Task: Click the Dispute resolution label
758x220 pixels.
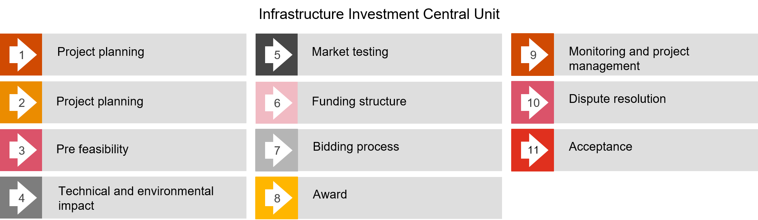Action: pyautogui.click(x=617, y=99)
